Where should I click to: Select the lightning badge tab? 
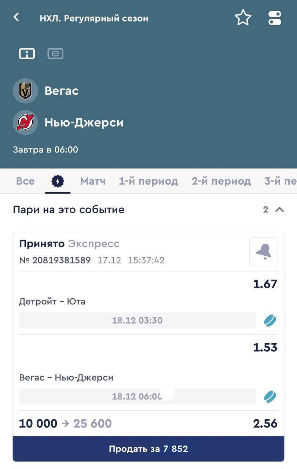click(58, 181)
